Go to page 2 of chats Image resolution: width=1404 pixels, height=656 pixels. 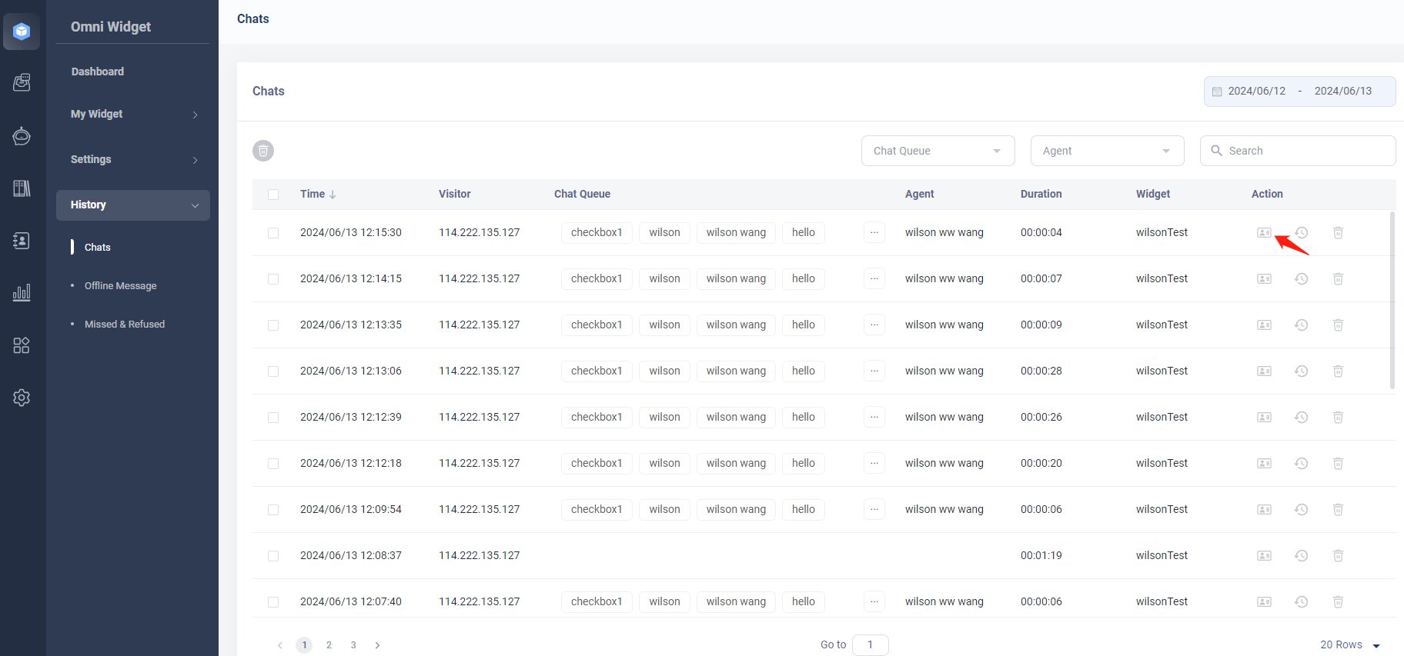pyautogui.click(x=329, y=645)
